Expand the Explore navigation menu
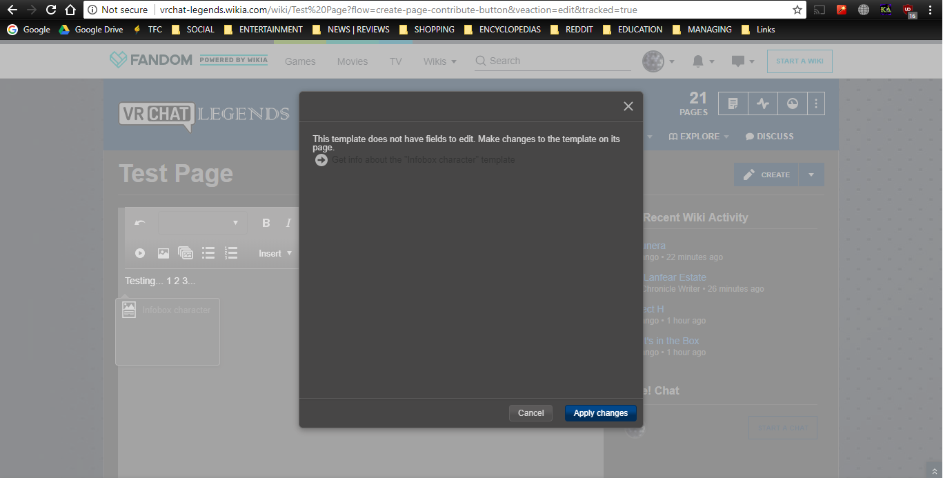 699,137
